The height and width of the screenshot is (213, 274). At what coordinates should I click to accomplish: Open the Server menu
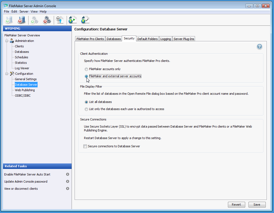point(24,11)
